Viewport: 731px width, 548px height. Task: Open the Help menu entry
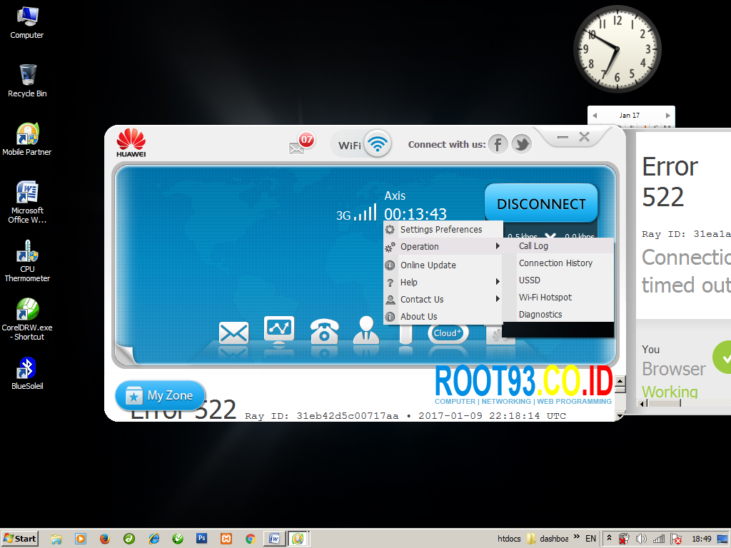click(443, 283)
